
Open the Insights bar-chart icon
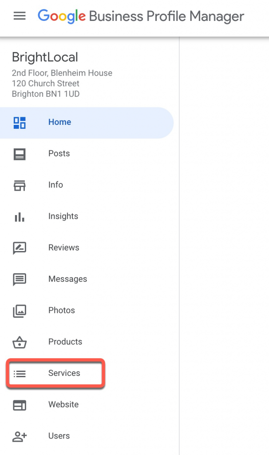tap(20, 216)
